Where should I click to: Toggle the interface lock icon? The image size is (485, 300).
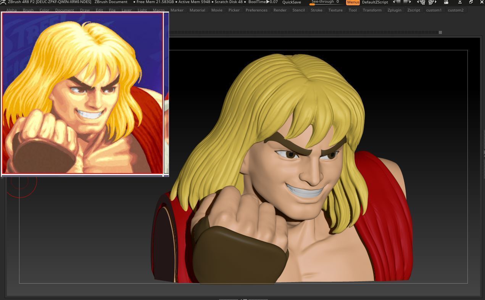[446, 2]
